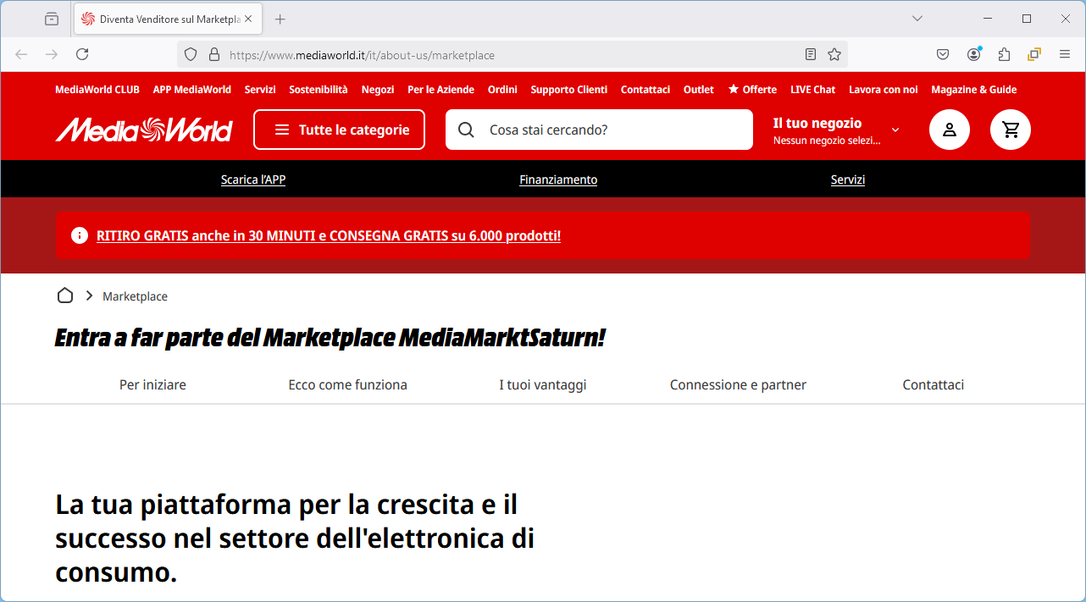Open Firefox account icon
This screenshot has height=602, width=1086.
click(974, 54)
